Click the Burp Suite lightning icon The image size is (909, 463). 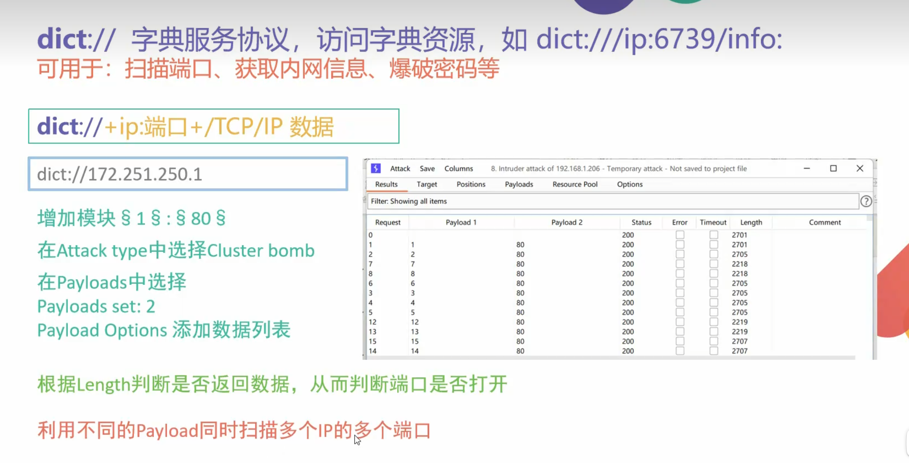click(376, 168)
